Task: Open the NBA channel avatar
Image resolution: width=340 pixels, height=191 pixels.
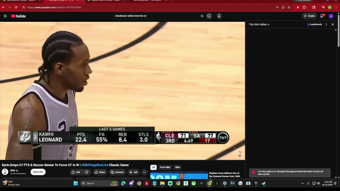Action: (x=5, y=172)
